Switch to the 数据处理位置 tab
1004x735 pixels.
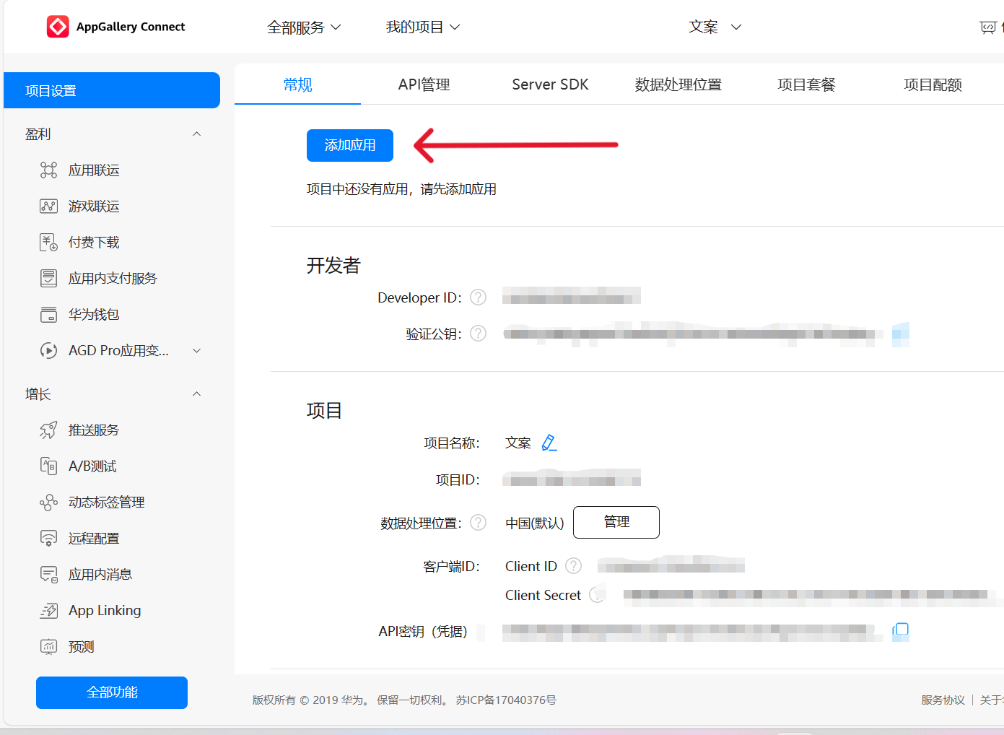click(x=678, y=84)
